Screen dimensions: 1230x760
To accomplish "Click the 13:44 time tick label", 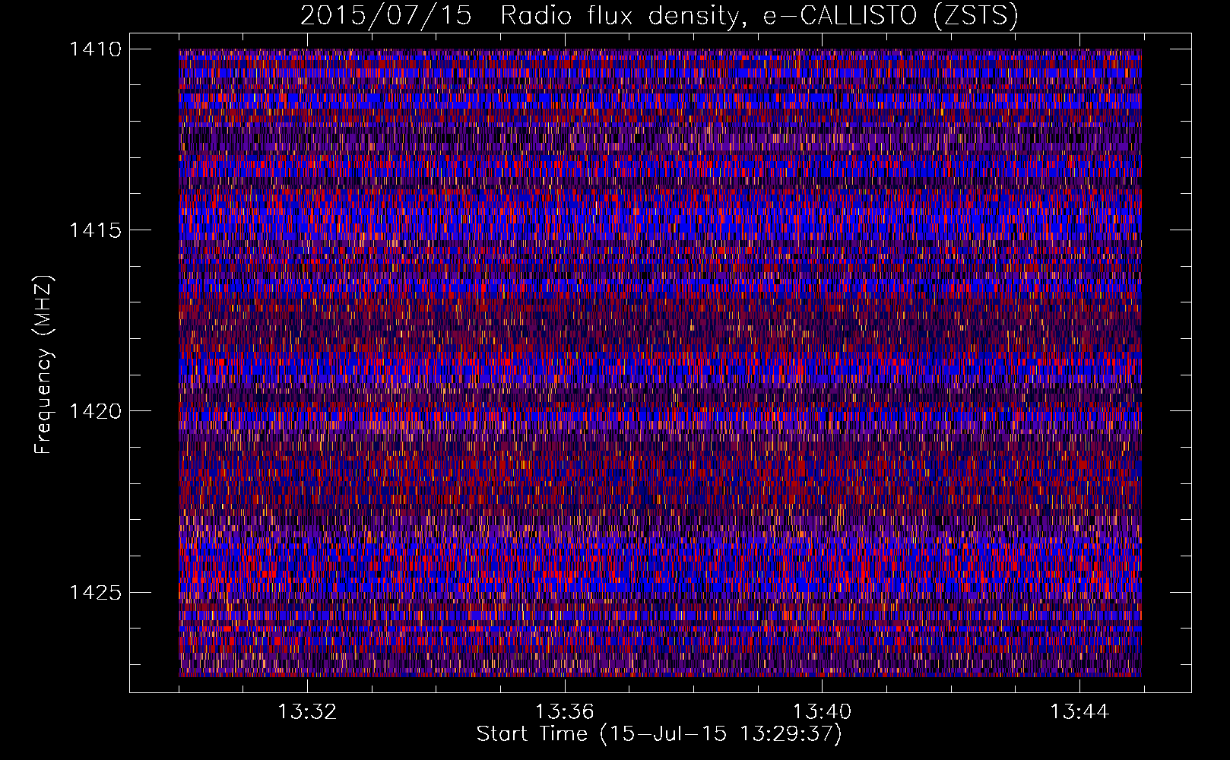I will 1079,712.
